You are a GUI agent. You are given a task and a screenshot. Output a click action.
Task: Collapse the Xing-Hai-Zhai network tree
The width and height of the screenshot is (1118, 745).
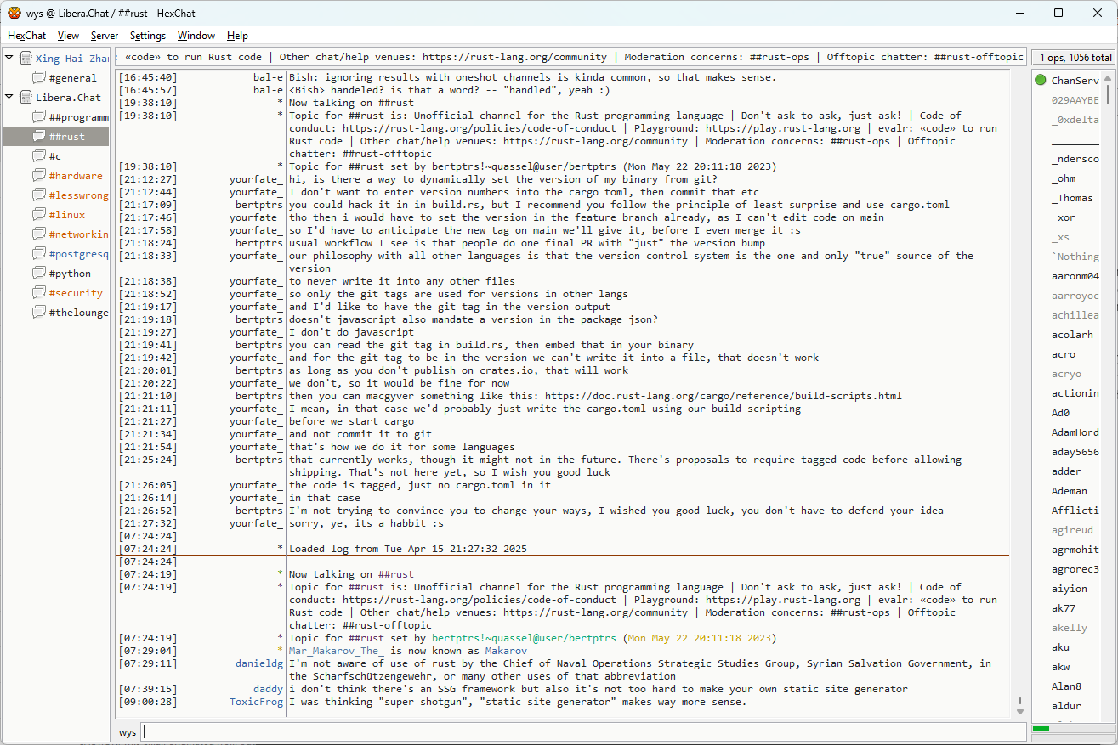[9, 58]
